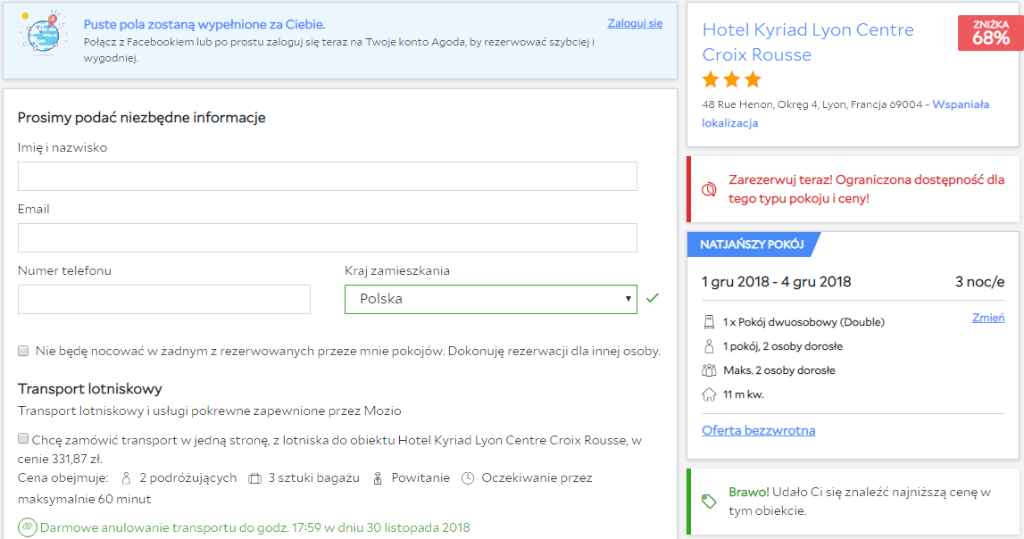
Task: Click the text Puste pola zostaną wypełnione za Ciebie
Action: [x=204, y=24]
